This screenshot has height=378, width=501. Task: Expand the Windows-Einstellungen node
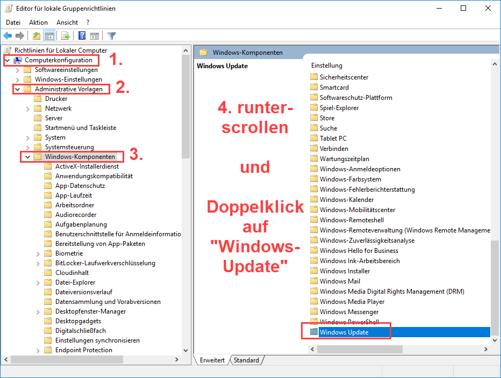(18, 79)
